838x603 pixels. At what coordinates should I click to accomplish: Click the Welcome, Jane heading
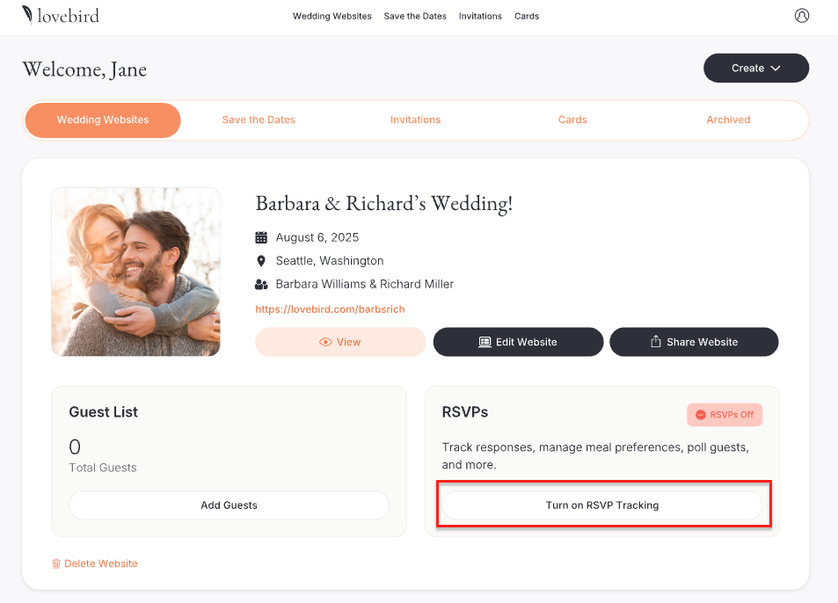tap(84, 69)
